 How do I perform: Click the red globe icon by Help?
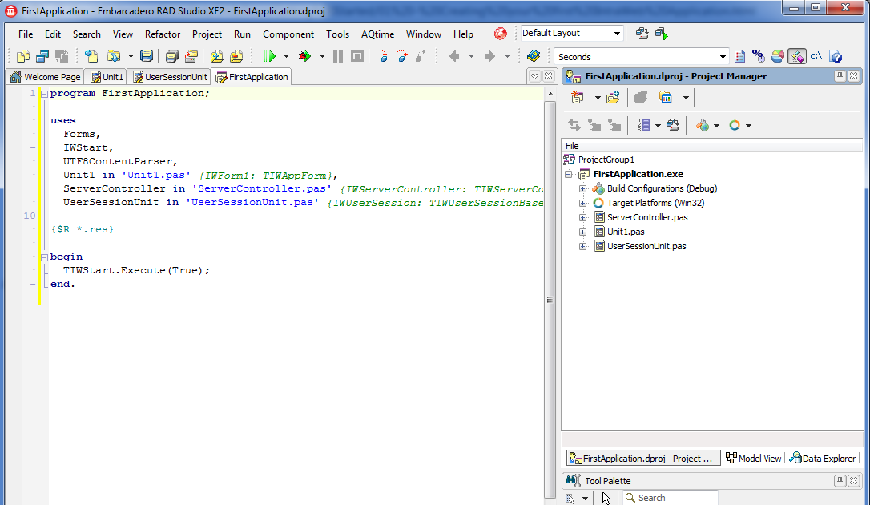click(x=501, y=34)
